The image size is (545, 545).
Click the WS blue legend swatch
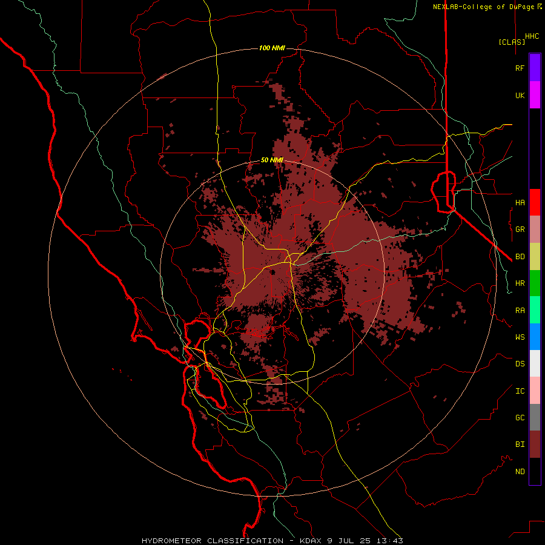pyautogui.click(x=535, y=337)
